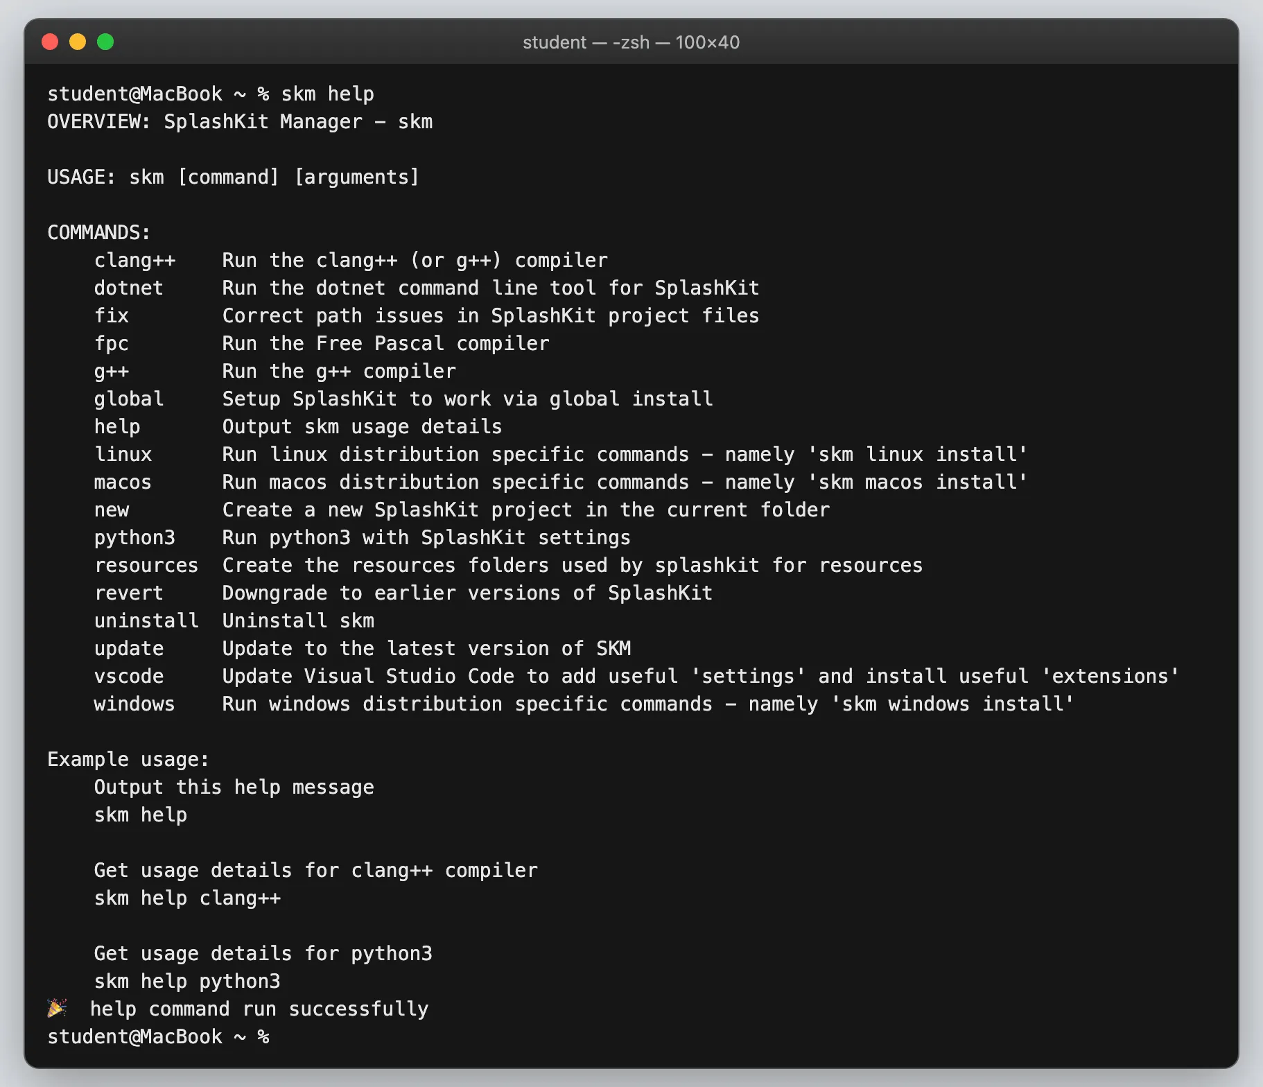Click the 'uninstall' command name in the list
Screen dimensions: 1263x1087
(146, 621)
